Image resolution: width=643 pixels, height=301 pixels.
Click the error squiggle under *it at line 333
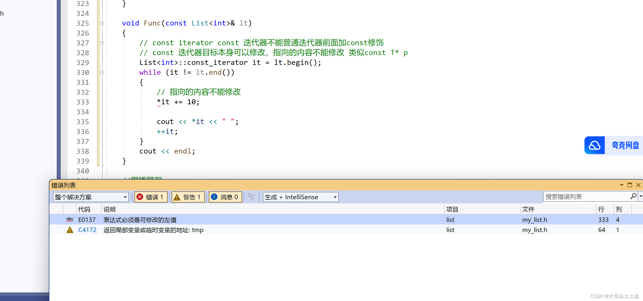[x=159, y=106]
